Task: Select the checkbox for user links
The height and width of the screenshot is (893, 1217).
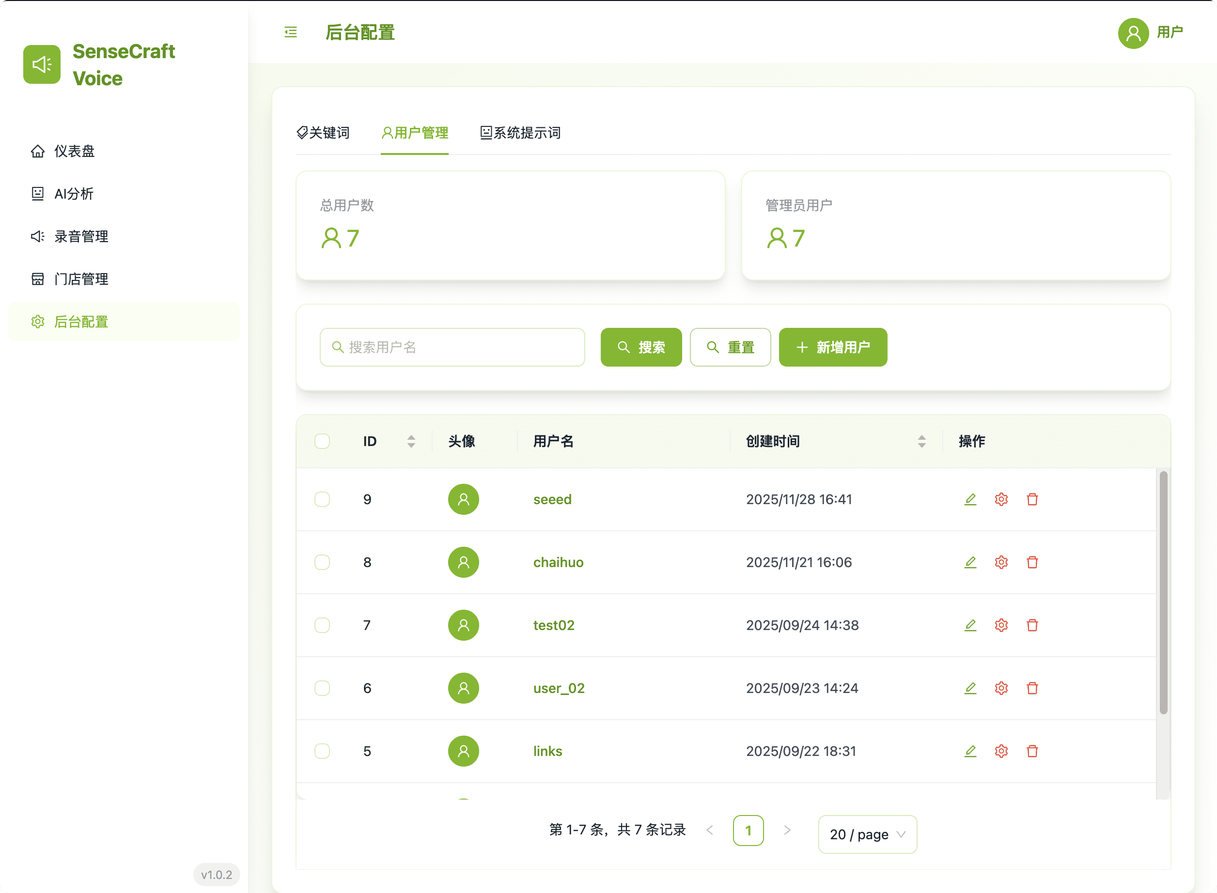Action: (322, 751)
